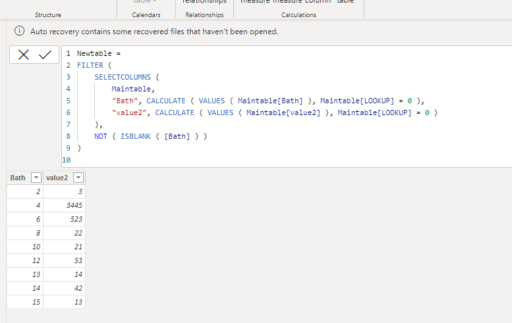This screenshot has height=323, width=512.
Task: Select the cell with Bath value 6
Action: point(25,219)
